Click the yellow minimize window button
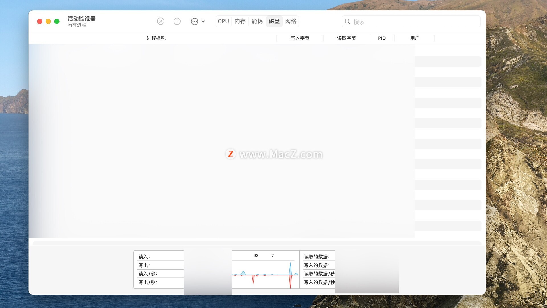The width and height of the screenshot is (547, 308). click(x=48, y=21)
